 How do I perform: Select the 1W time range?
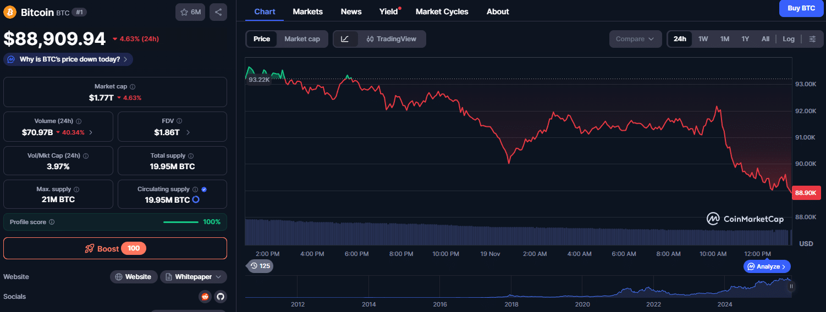tap(703, 39)
